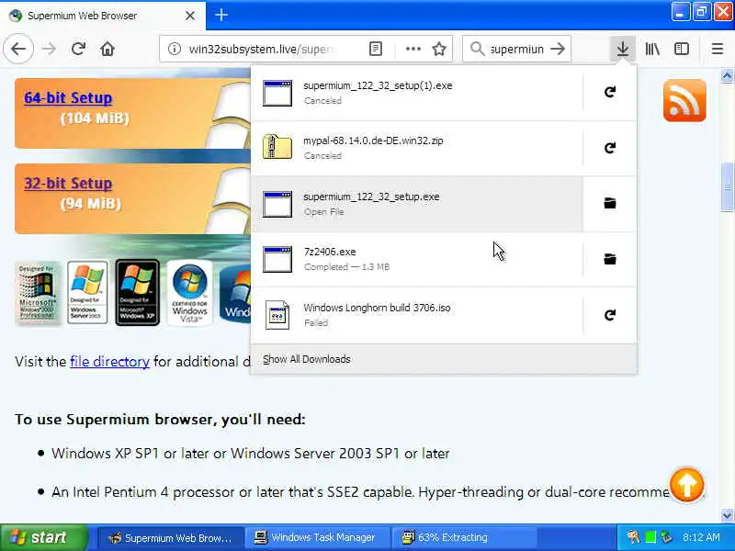Click the Windows Server 2003 badge
This screenshot has height=551, width=735.
coord(87,293)
